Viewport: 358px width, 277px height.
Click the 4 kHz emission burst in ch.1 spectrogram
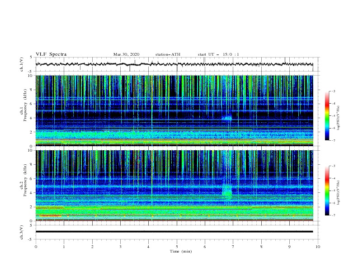[x=227, y=118]
